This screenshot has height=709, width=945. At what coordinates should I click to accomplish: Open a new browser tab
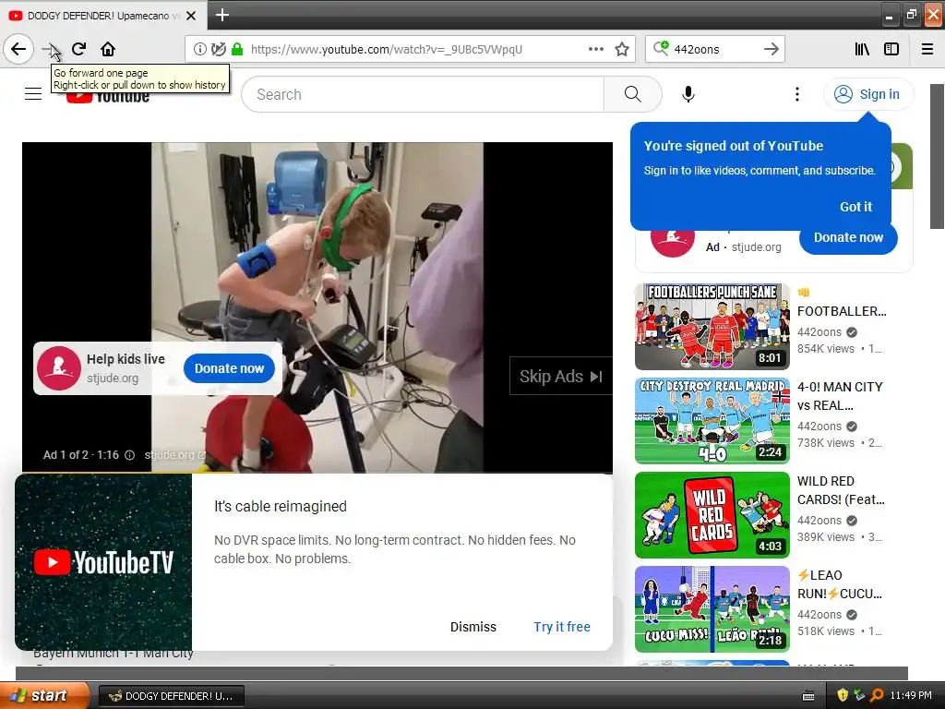pyautogui.click(x=221, y=15)
